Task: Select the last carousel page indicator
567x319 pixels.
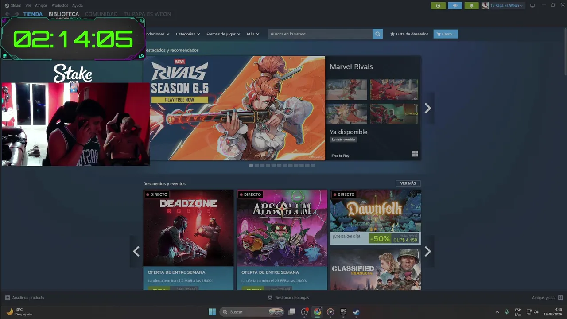Action: click(313, 165)
